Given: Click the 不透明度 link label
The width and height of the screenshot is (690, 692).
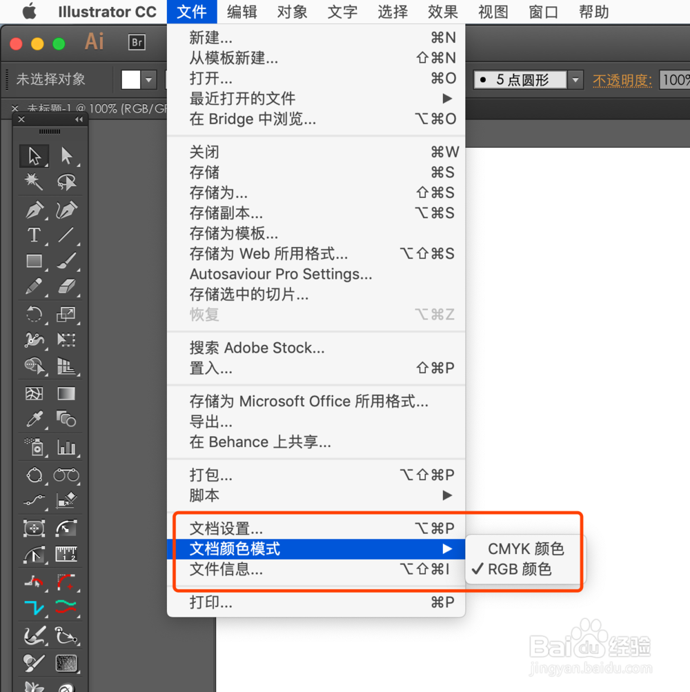Looking at the screenshot, I should tap(622, 80).
